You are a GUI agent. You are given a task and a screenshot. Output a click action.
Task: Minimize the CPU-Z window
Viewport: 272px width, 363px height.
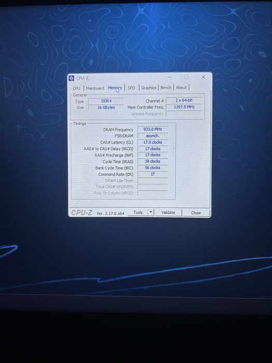point(169,77)
